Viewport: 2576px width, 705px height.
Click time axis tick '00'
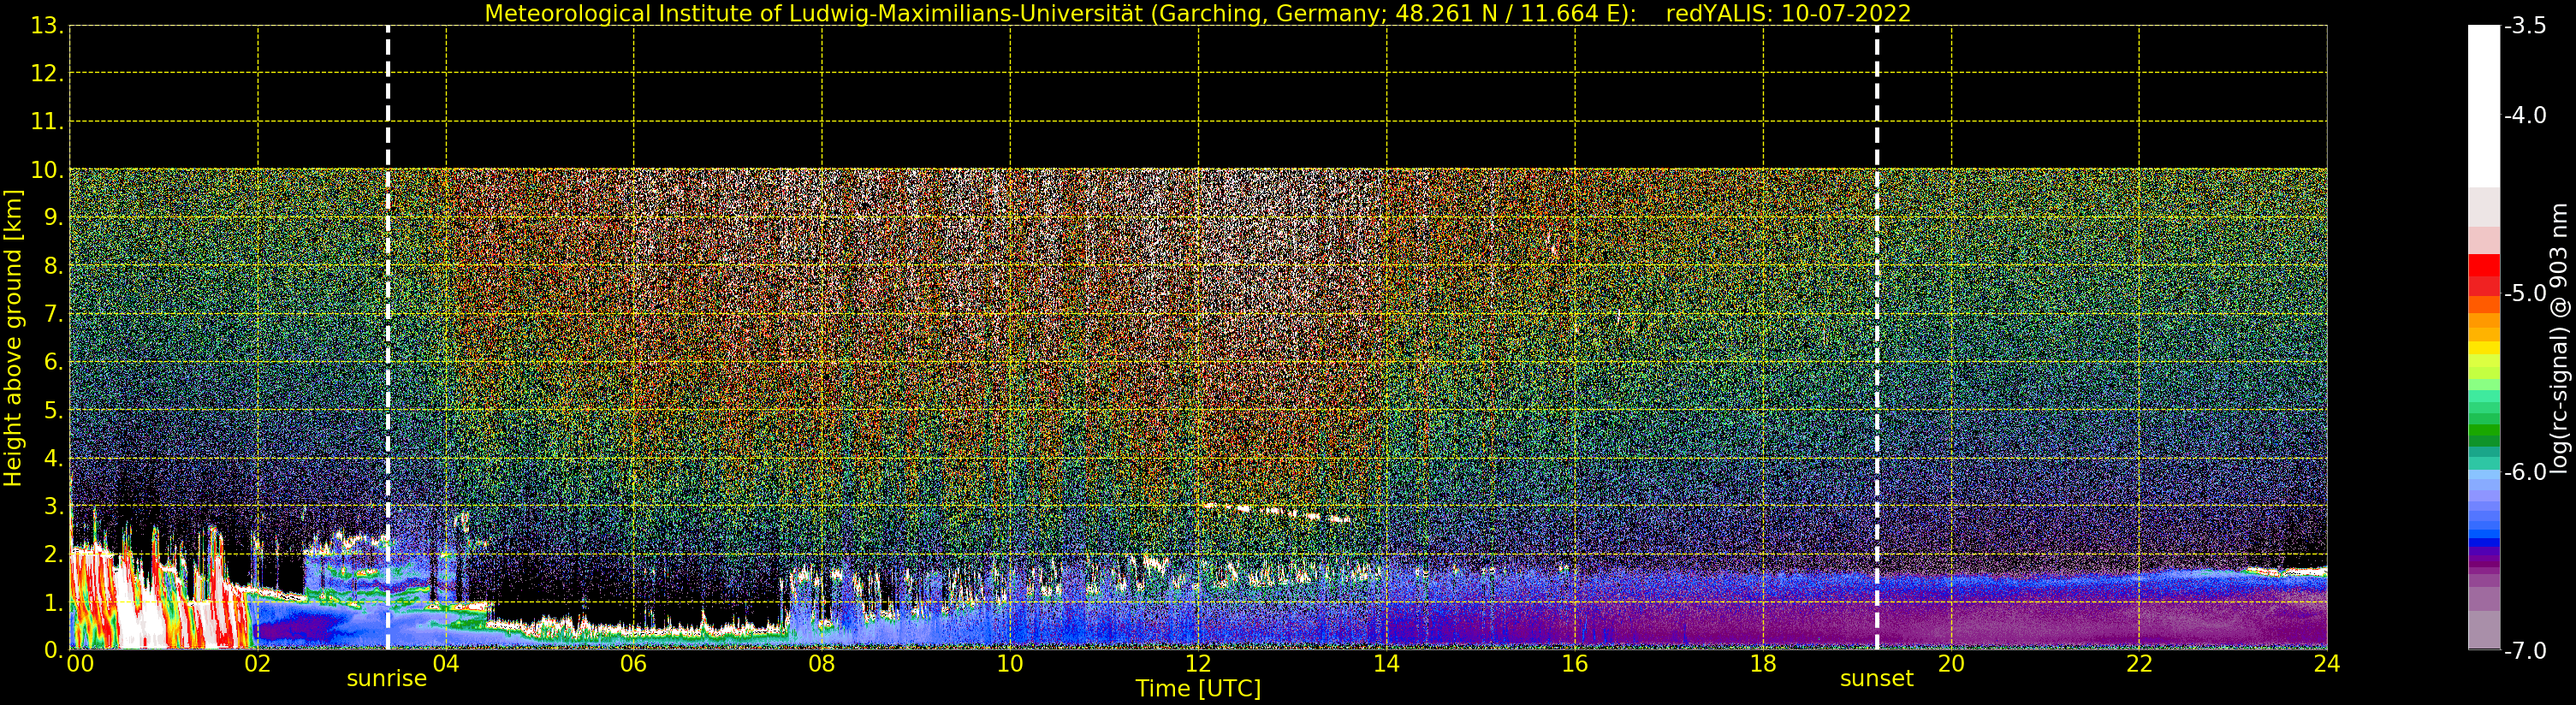80,664
